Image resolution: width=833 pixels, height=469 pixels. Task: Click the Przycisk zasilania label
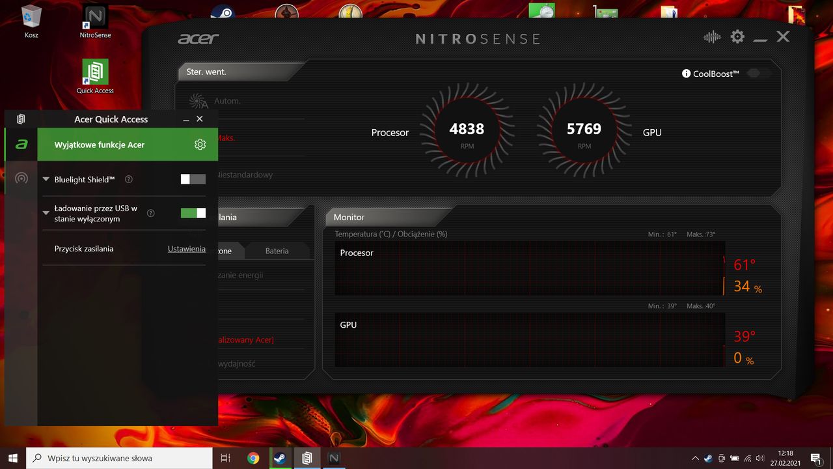(84, 249)
